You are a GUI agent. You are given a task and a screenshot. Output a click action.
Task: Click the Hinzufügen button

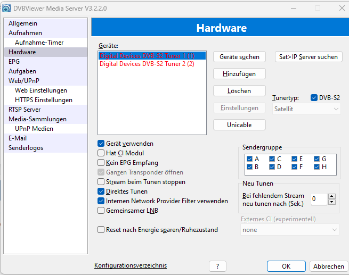pos(239,74)
